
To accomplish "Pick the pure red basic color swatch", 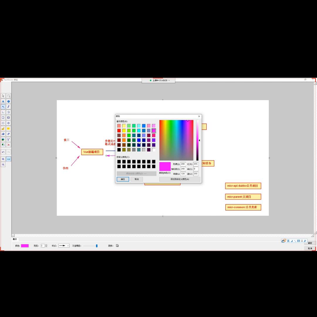I will pos(119,131).
